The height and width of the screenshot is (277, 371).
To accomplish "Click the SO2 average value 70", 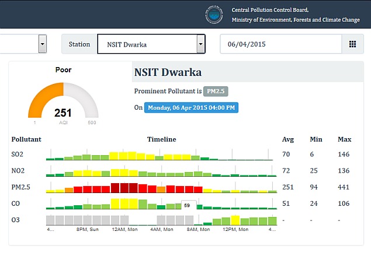I will point(286,155).
